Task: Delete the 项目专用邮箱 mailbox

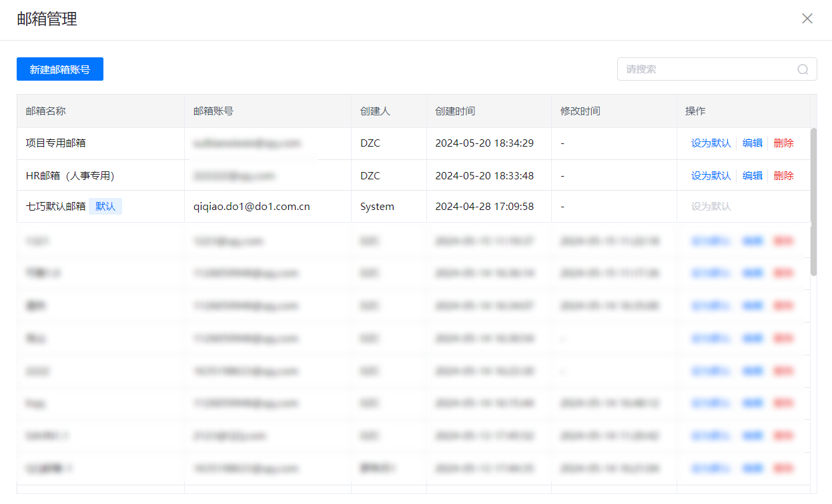Action: point(783,143)
